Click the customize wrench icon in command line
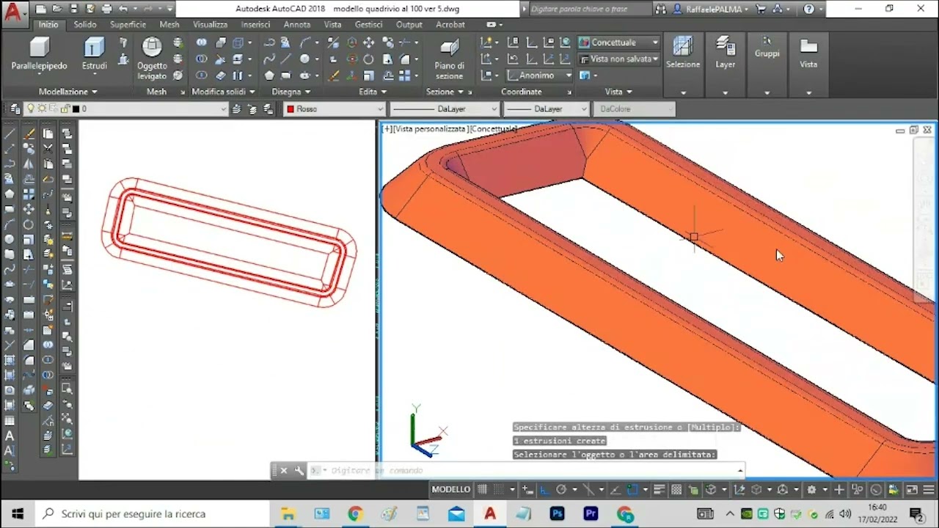The image size is (939, 528). [299, 471]
